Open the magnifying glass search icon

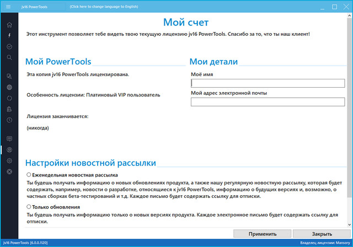[x=9, y=57]
